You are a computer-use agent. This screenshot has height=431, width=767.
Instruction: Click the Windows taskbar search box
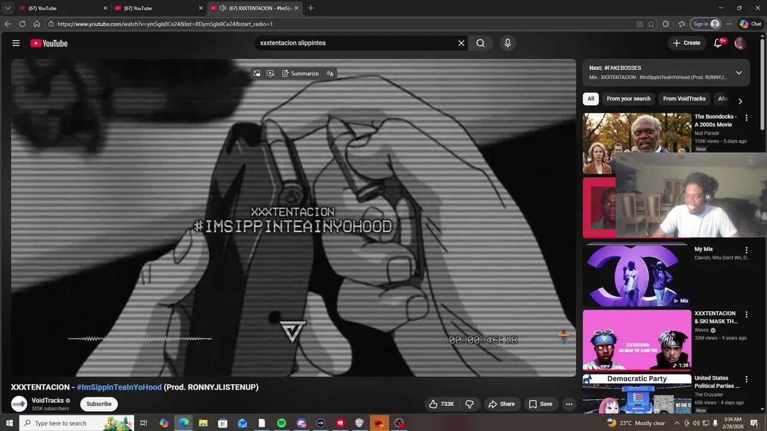[77, 423]
